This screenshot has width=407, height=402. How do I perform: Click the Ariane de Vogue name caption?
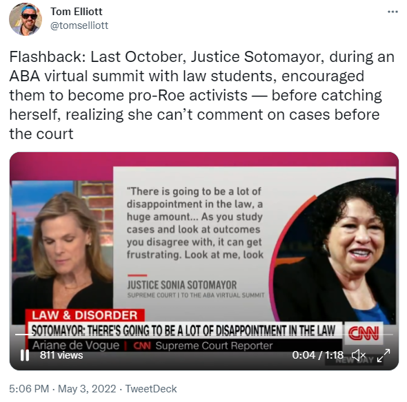76,346
